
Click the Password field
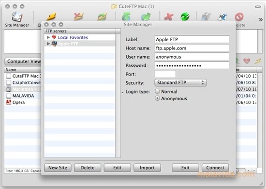pos(192,65)
